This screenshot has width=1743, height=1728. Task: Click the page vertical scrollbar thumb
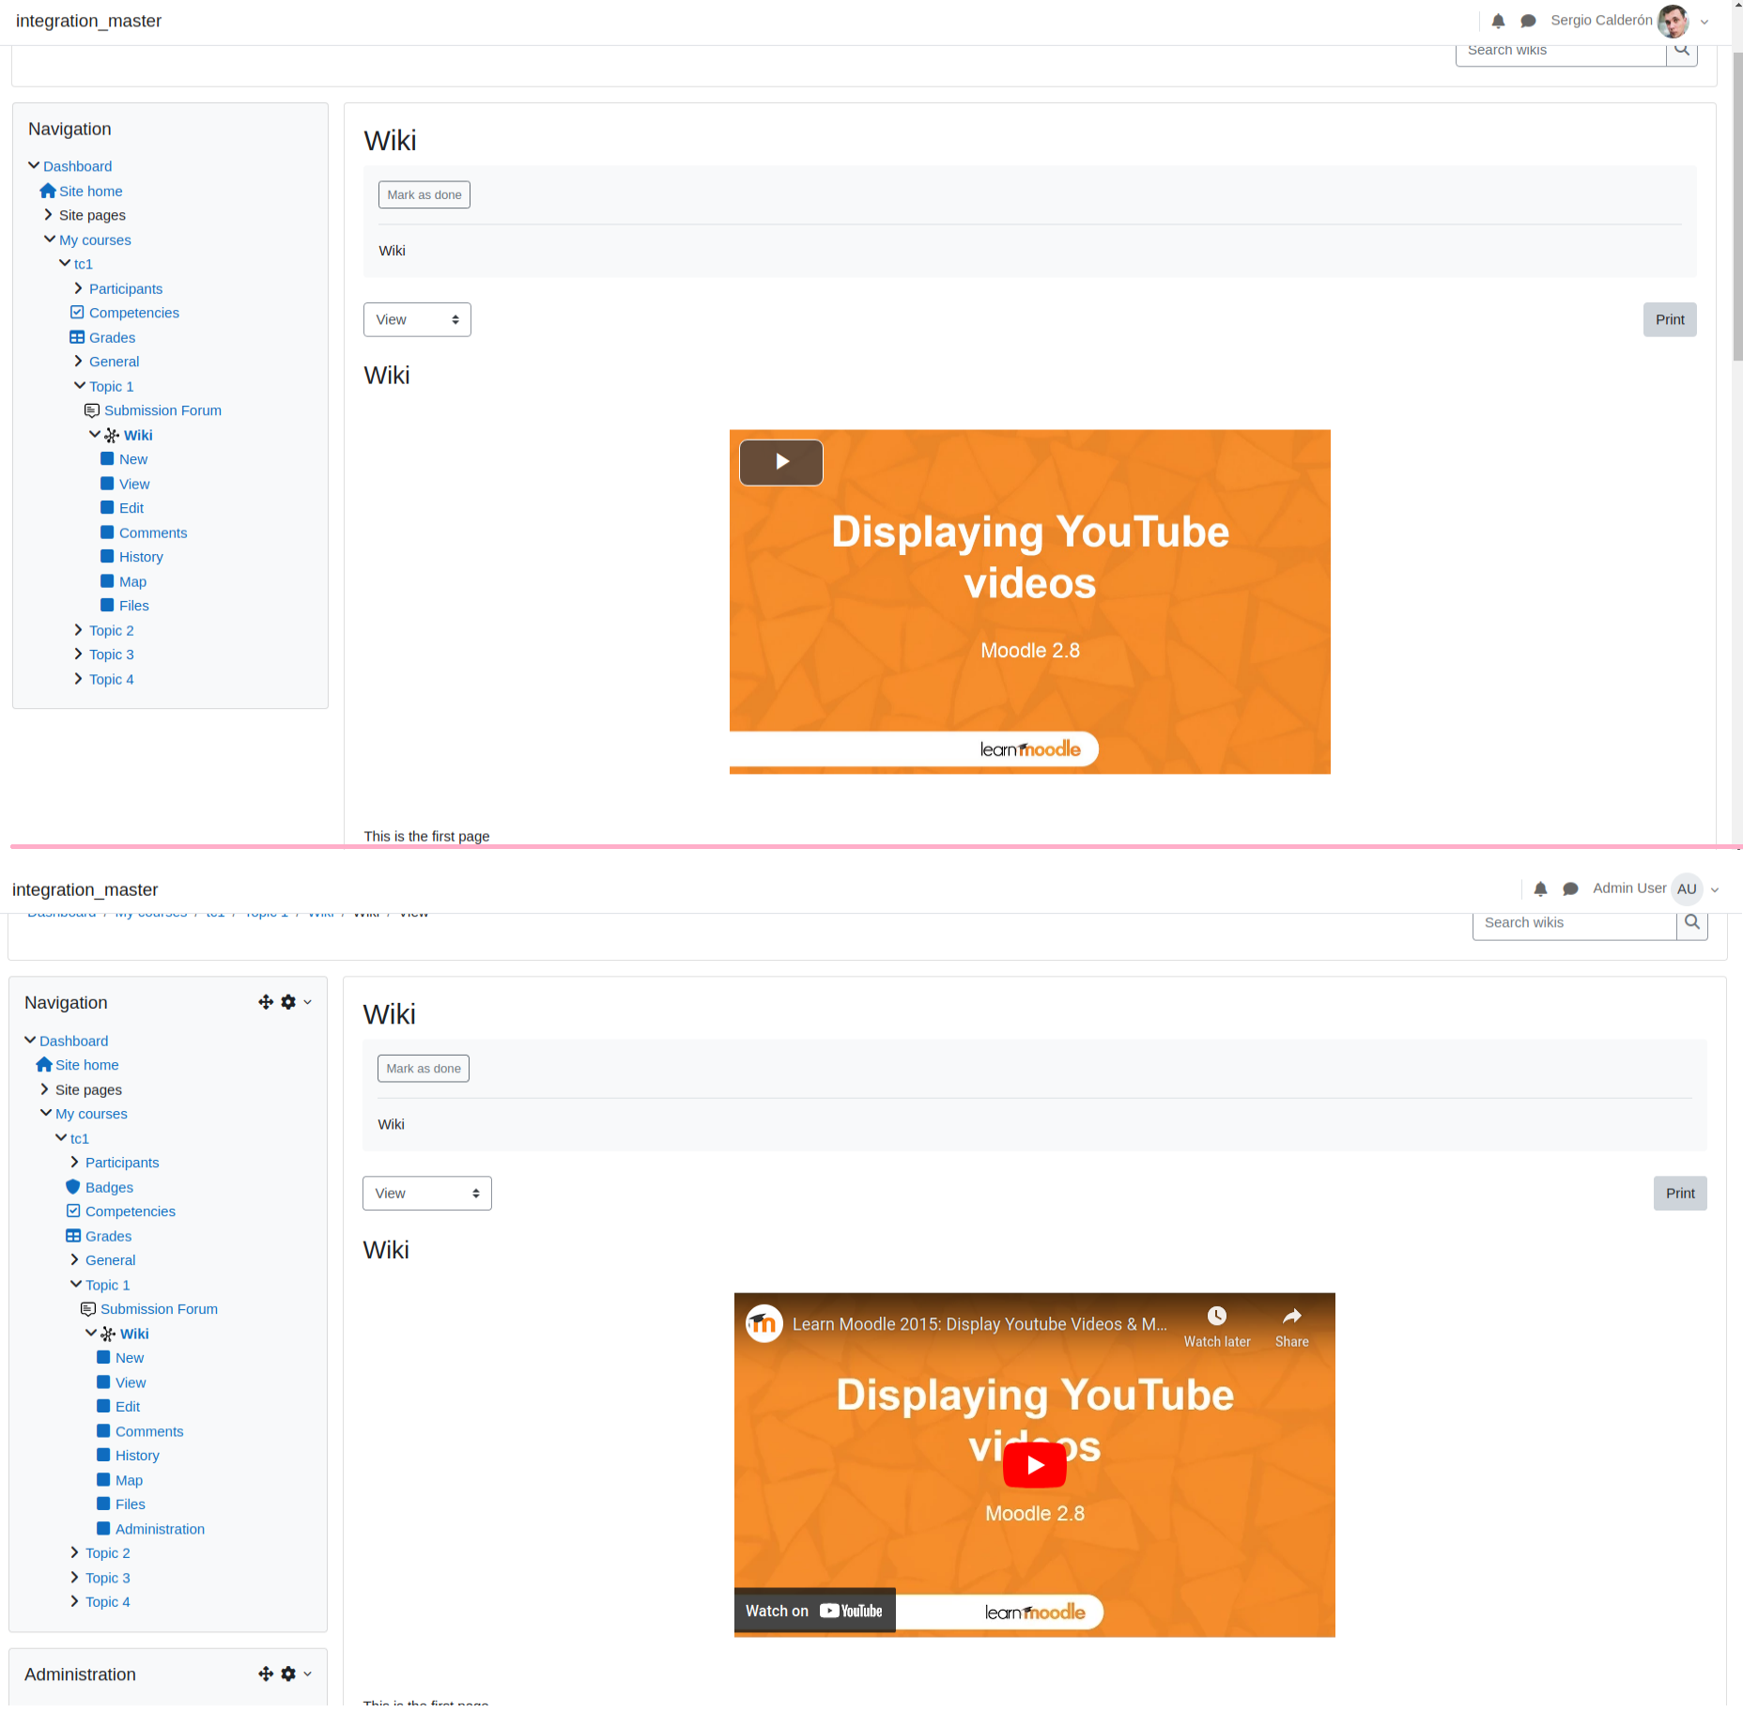click(1737, 207)
